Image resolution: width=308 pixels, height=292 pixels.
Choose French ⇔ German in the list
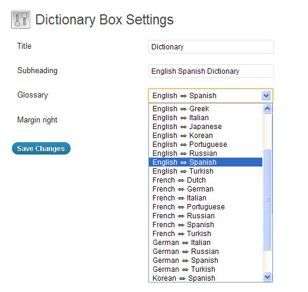click(x=205, y=189)
